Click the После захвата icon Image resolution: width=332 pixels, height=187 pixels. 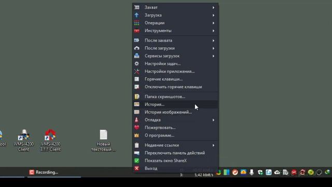click(x=137, y=41)
